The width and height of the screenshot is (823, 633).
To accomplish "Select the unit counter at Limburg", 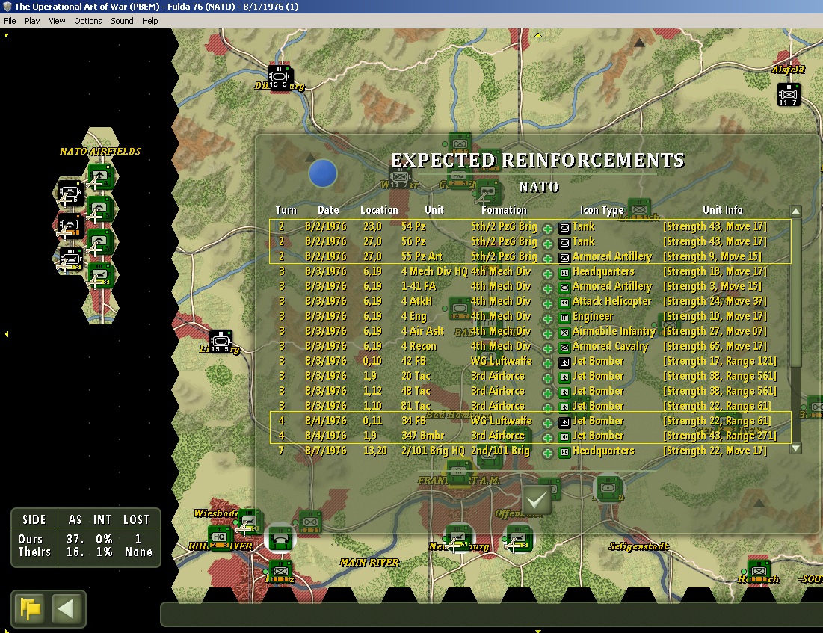I will pyautogui.click(x=221, y=342).
